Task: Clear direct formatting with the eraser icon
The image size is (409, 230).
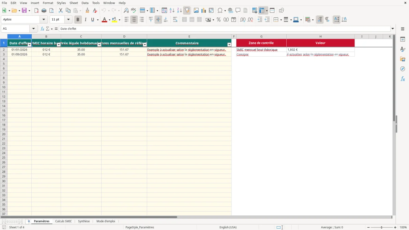Action: pos(95,11)
